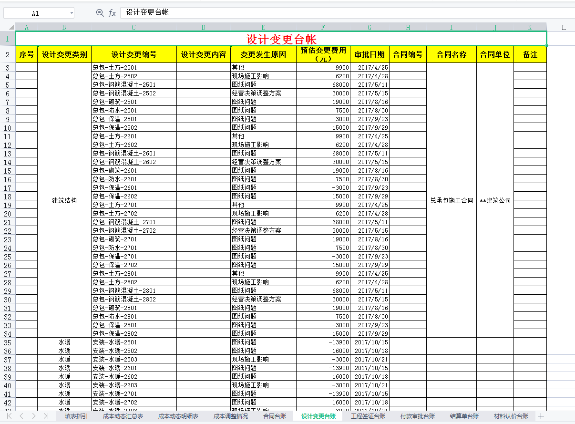Select date 2017/8/16 in row 7

point(370,102)
